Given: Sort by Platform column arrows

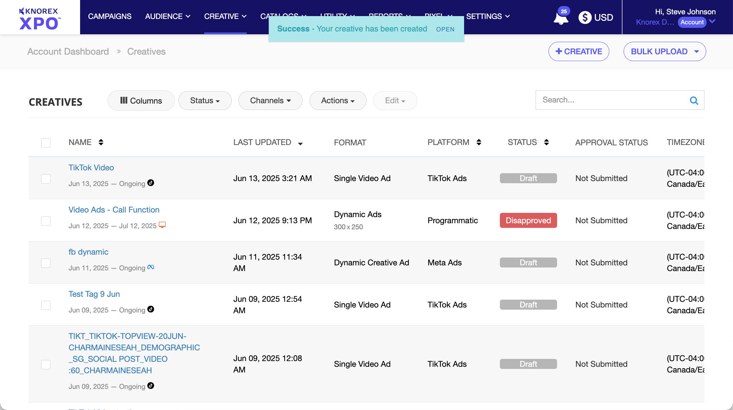Looking at the screenshot, I should pos(479,142).
